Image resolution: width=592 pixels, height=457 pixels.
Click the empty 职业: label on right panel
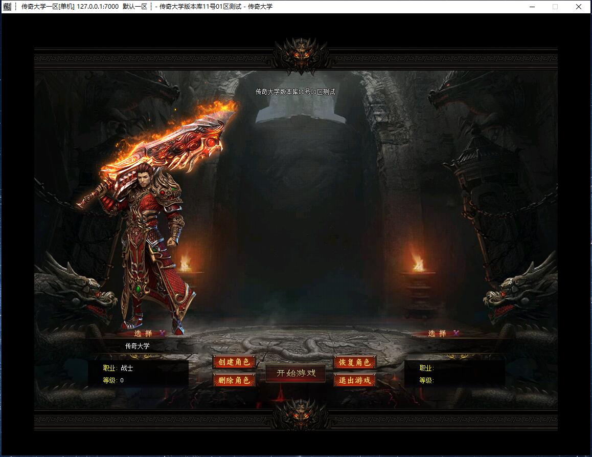click(x=427, y=368)
